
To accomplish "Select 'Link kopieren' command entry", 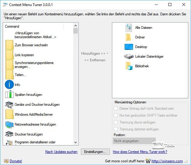I will coord(24,55).
